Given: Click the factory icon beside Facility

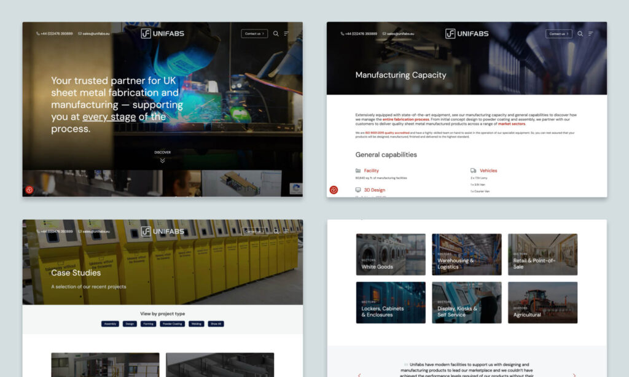Looking at the screenshot, I should click(358, 171).
